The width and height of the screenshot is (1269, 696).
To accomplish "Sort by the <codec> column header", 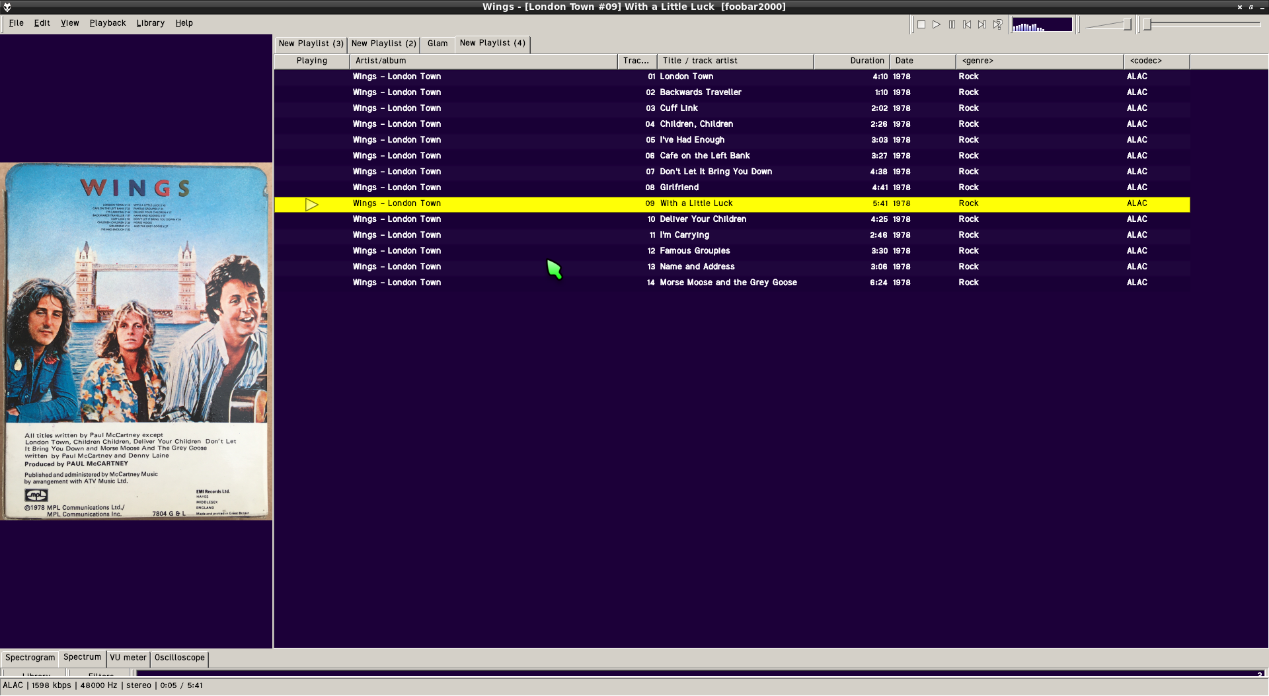I will (x=1157, y=61).
